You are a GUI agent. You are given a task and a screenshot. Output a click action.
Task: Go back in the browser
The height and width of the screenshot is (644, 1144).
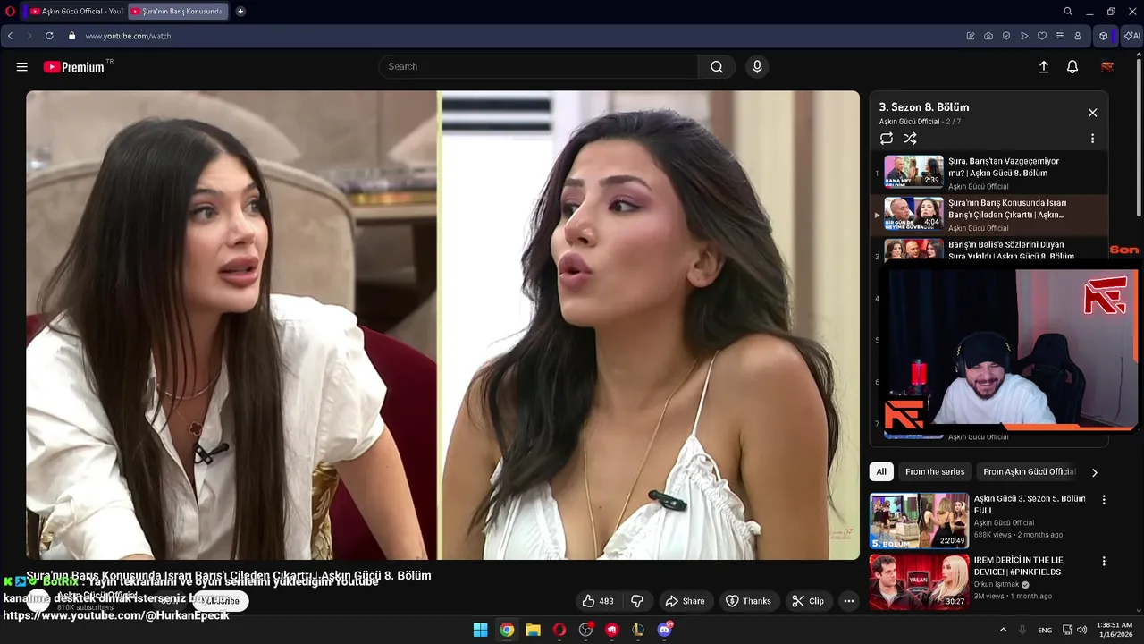click(10, 36)
